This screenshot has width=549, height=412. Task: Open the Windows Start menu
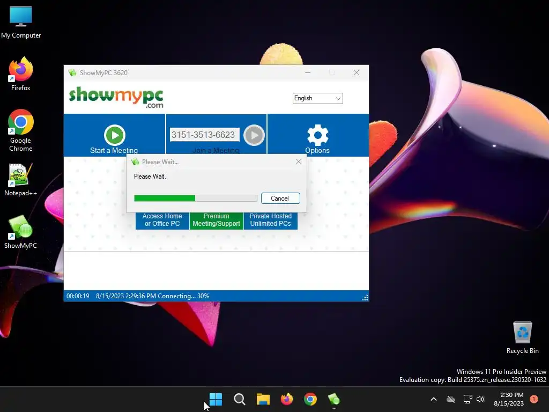(216, 399)
